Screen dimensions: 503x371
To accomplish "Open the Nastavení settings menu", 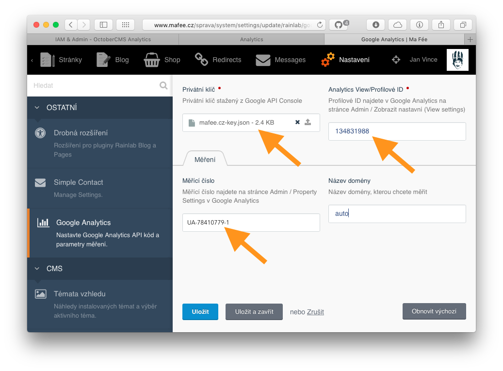I will pyautogui.click(x=345, y=60).
